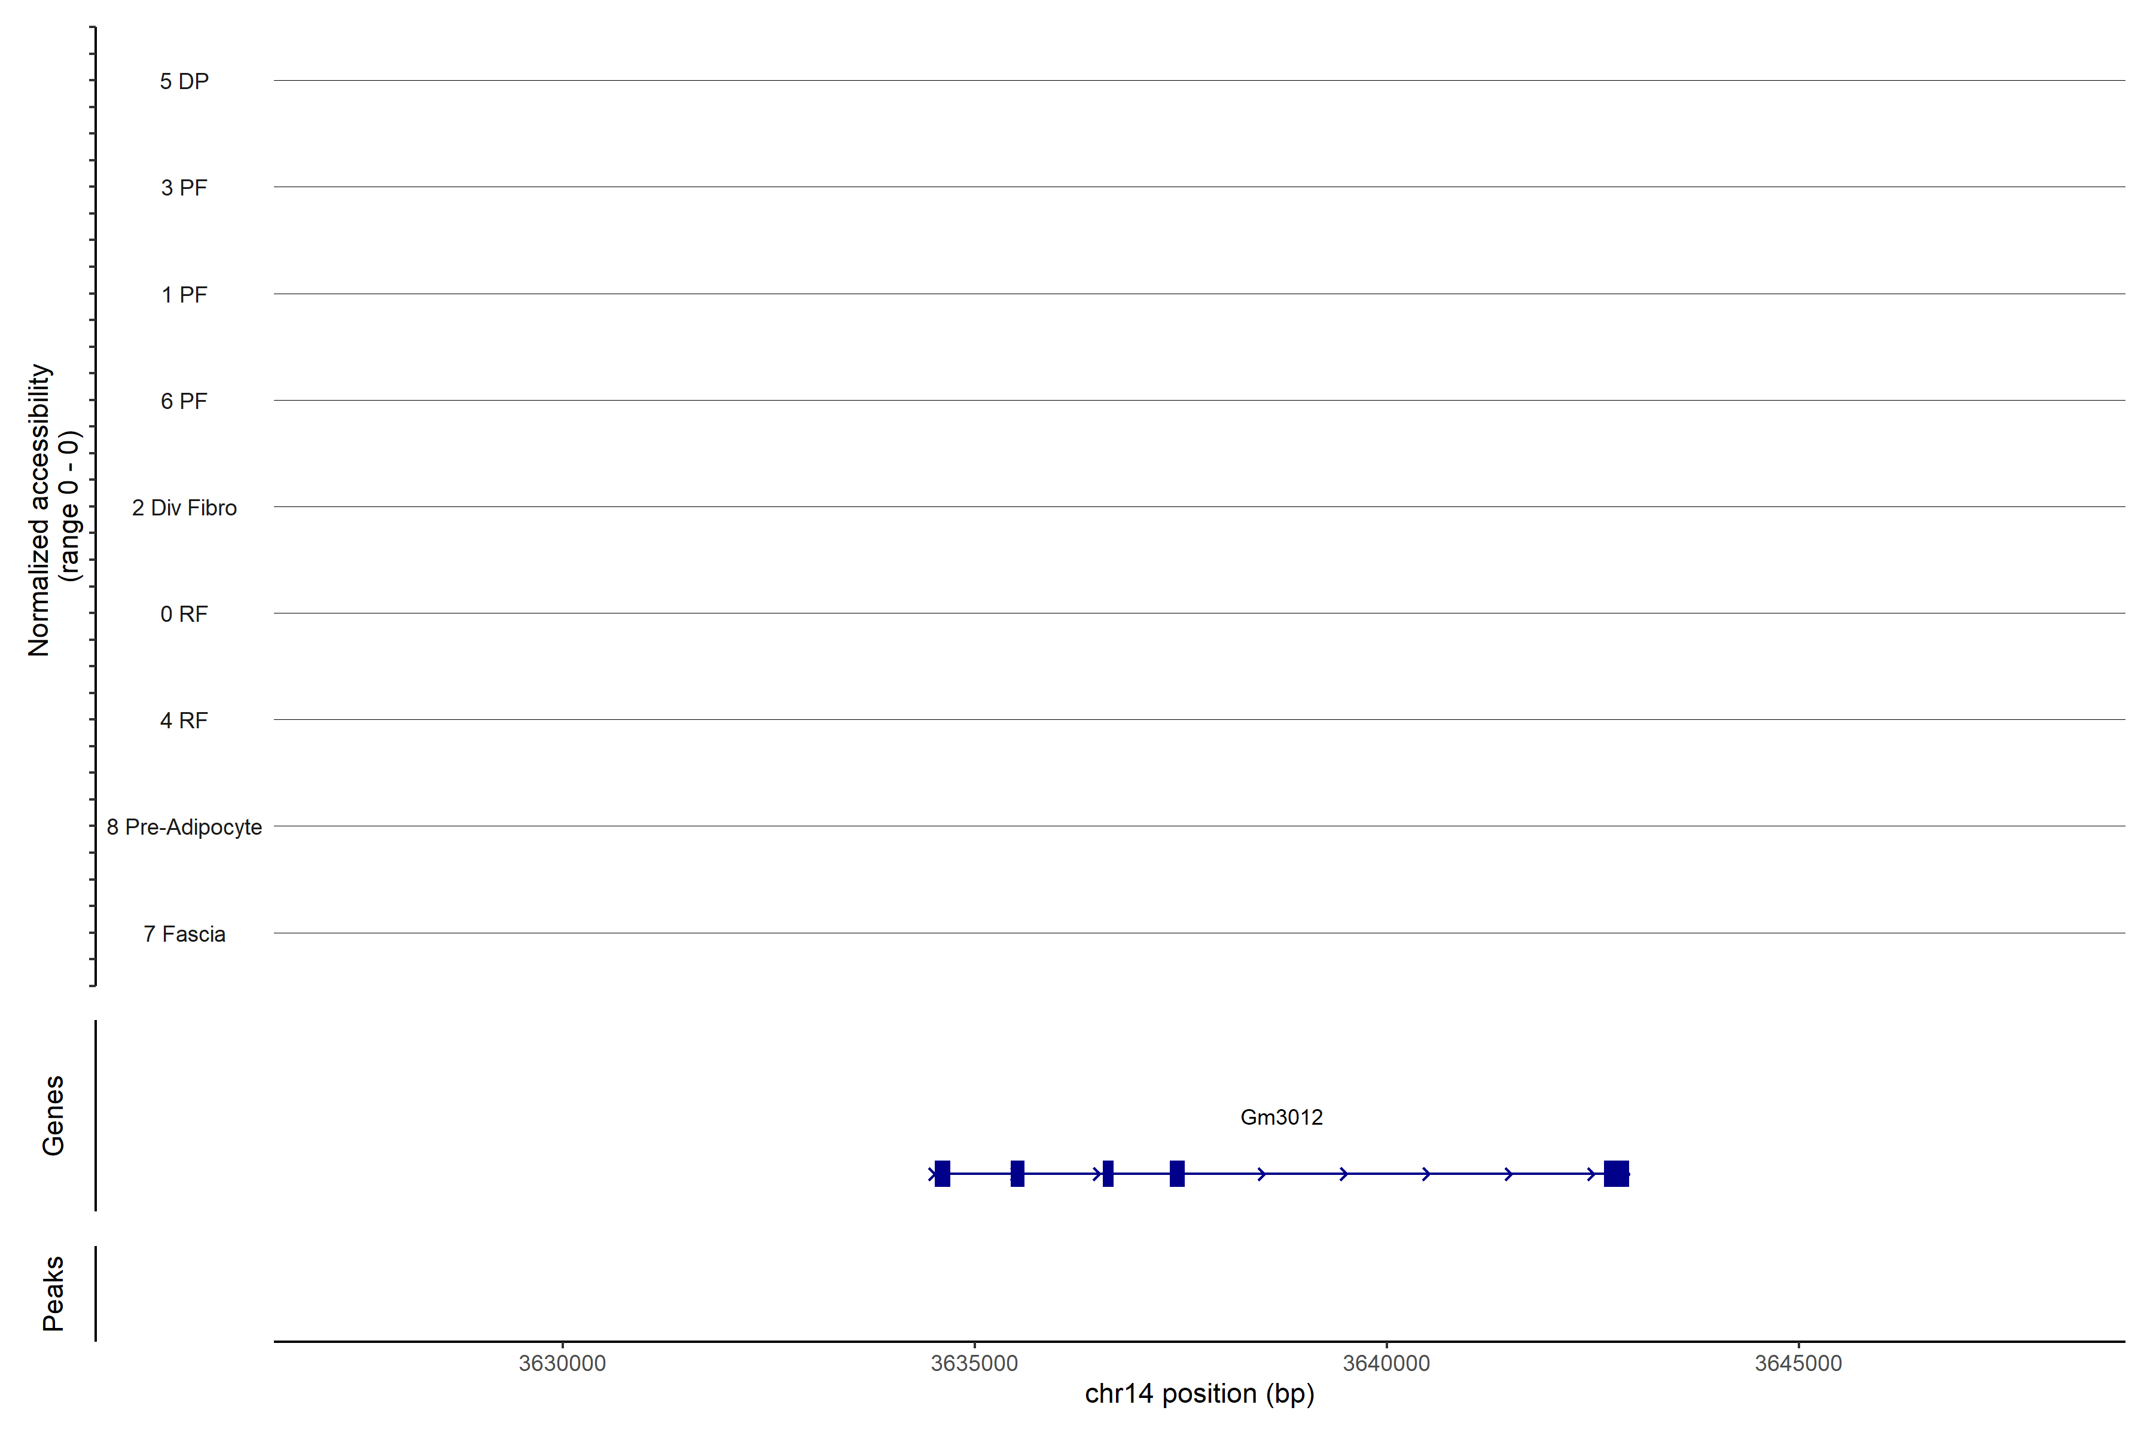Click the 4 RF track label

tap(184, 721)
